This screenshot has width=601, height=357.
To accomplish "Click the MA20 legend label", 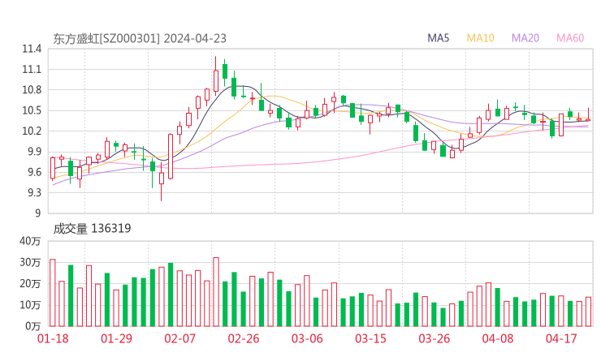I will pos(525,38).
